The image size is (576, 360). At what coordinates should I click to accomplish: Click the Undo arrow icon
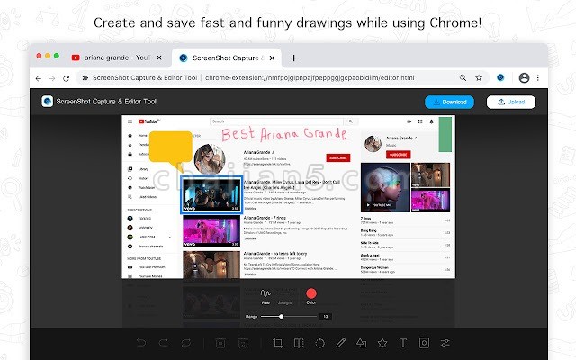pos(140,343)
